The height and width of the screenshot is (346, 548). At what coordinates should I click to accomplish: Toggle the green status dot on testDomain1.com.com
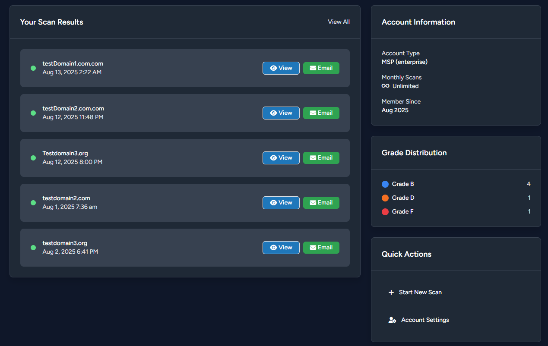(x=33, y=68)
